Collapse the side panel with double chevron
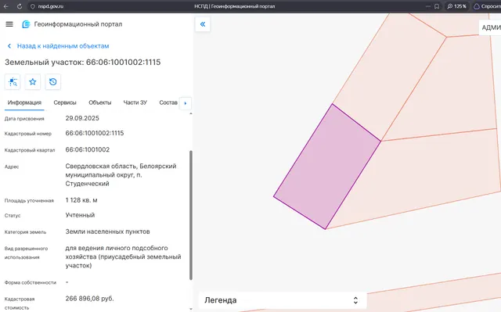Viewport: 501px width, 312px height. click(x=203, y=24)
